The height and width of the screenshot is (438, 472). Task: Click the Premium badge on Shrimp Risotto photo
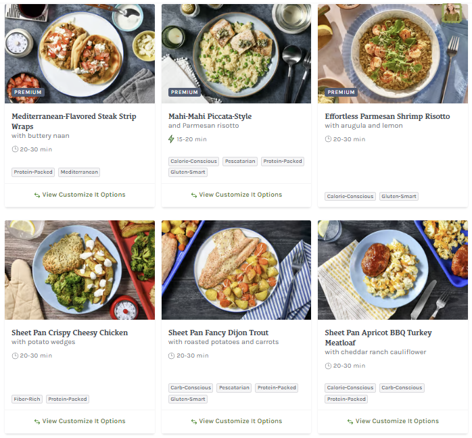[x=341, y=92]
